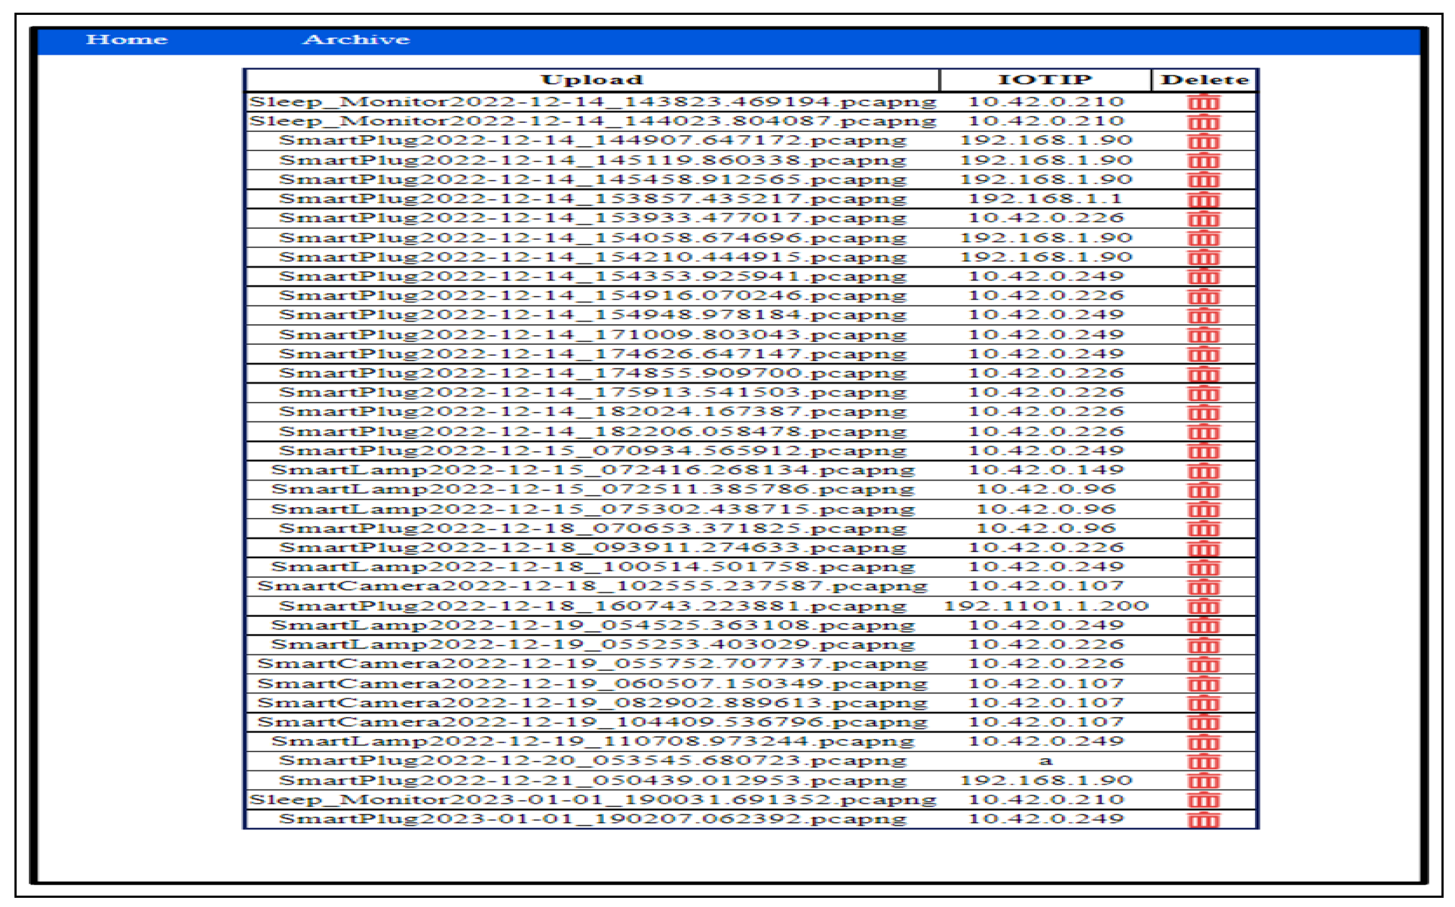Open file SmartPlug2022-12-14_144907.647172.pcapng

[x=592, y=140]
